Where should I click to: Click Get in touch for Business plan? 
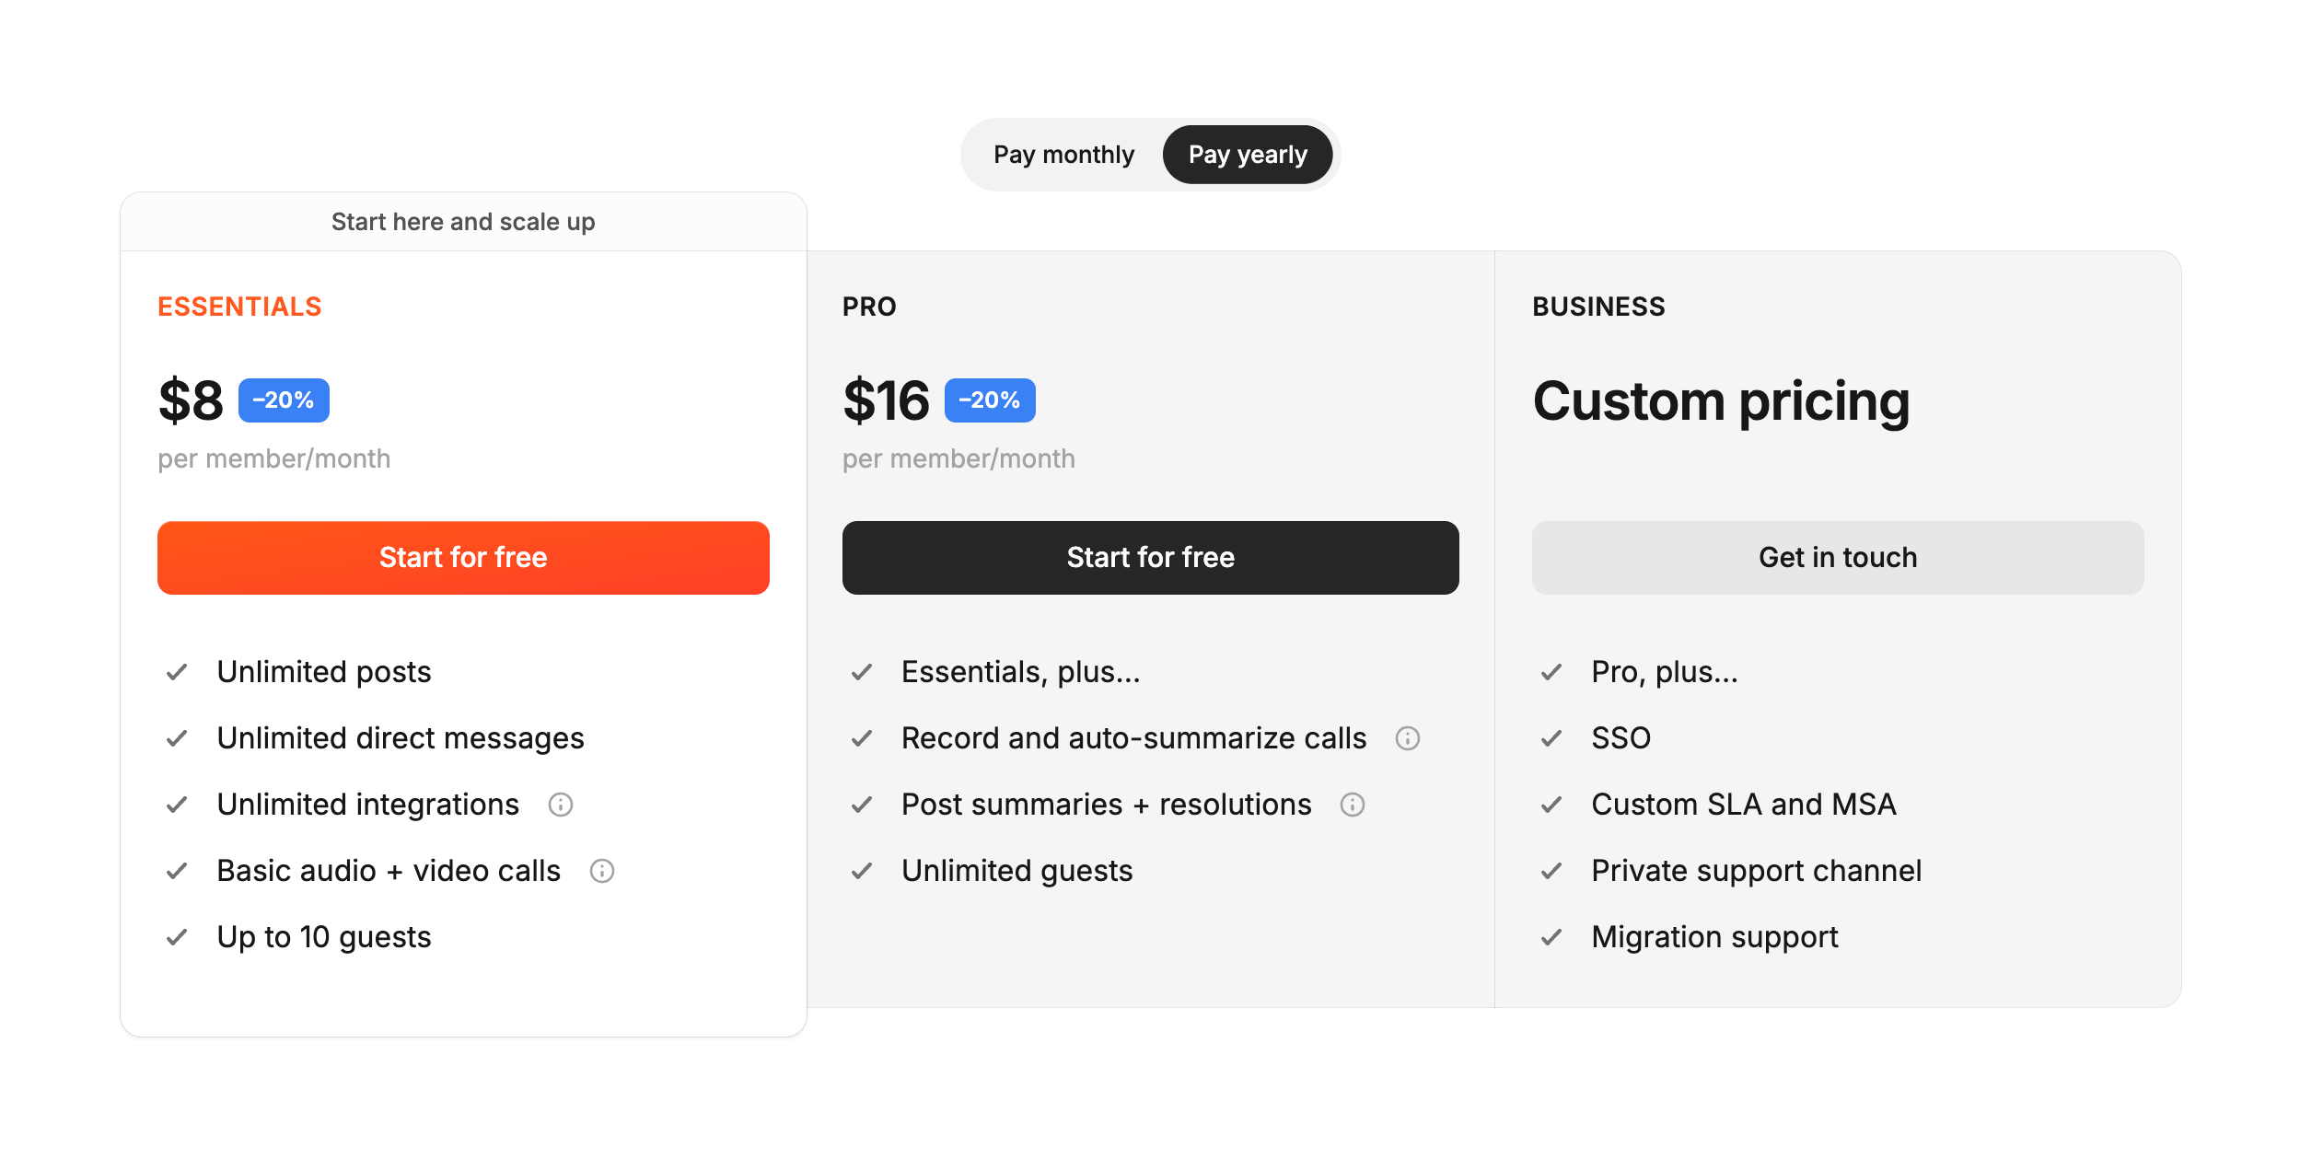click(x=1837, y=558)
